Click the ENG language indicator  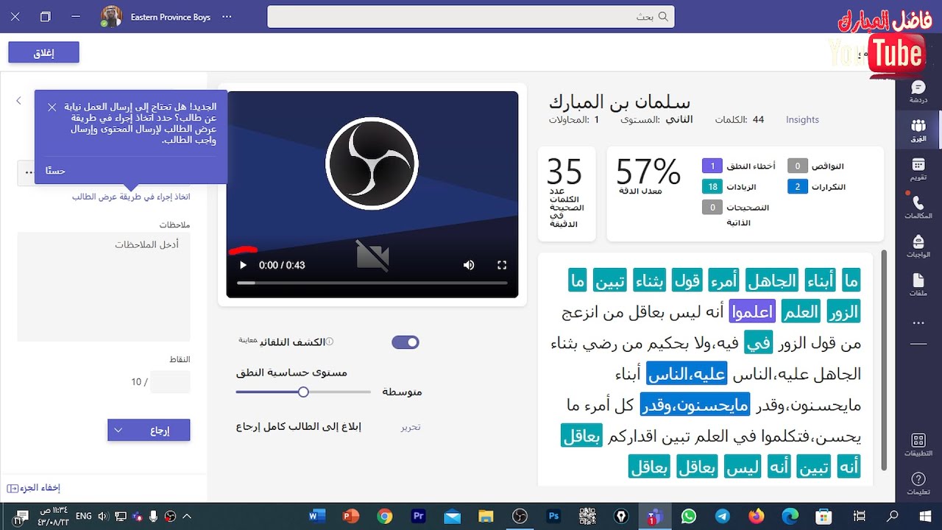[x=84, y=516]
